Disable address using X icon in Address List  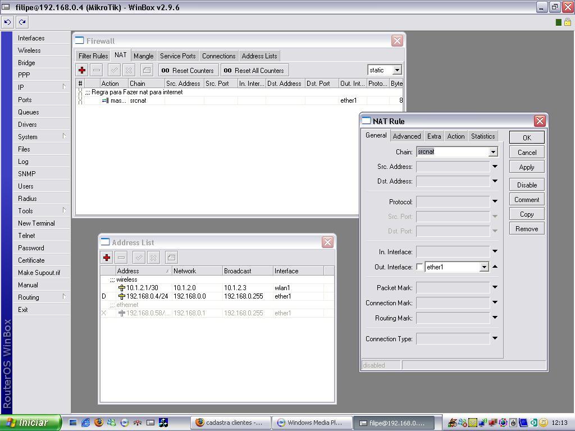pos(153,257)
